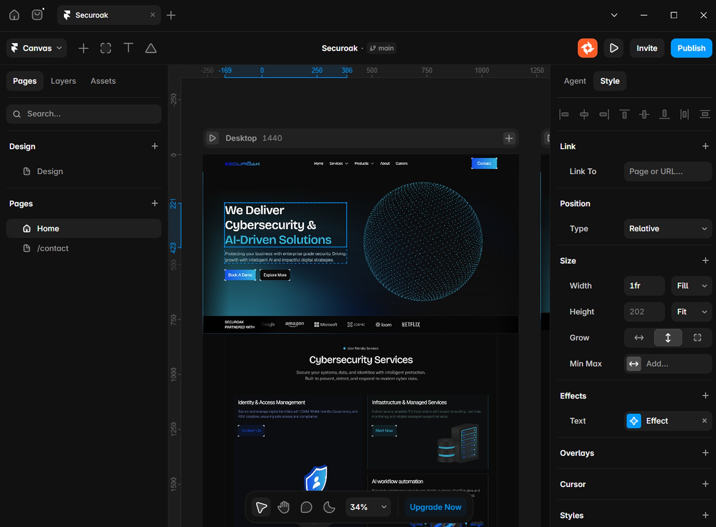The width and height of the screenshot is (716, 527).
Task: Click the orange AI agent icon
Action: [x=587, y=48]
